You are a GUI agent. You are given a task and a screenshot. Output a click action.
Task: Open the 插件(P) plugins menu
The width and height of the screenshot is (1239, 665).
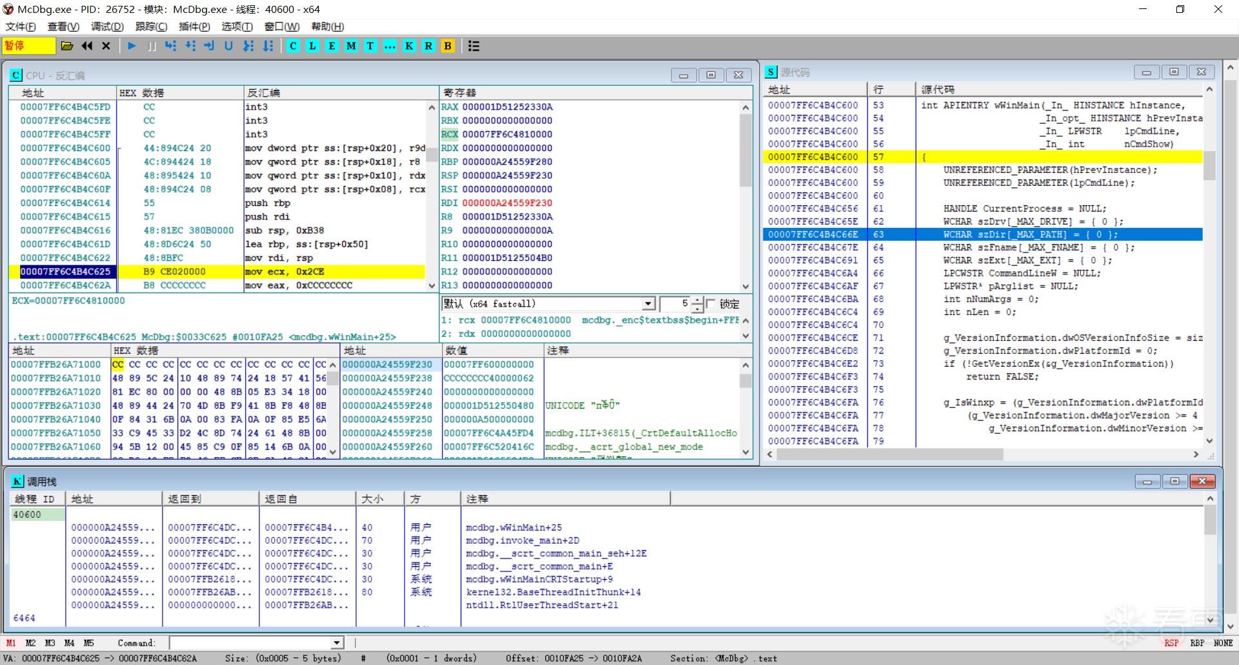[x=194, y=26]
